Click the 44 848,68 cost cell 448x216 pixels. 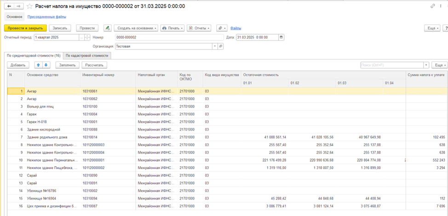click(x=312, y=199)
